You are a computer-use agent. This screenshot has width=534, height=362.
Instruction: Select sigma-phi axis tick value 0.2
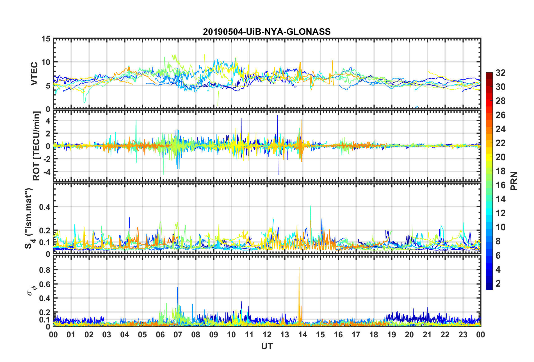45,312
